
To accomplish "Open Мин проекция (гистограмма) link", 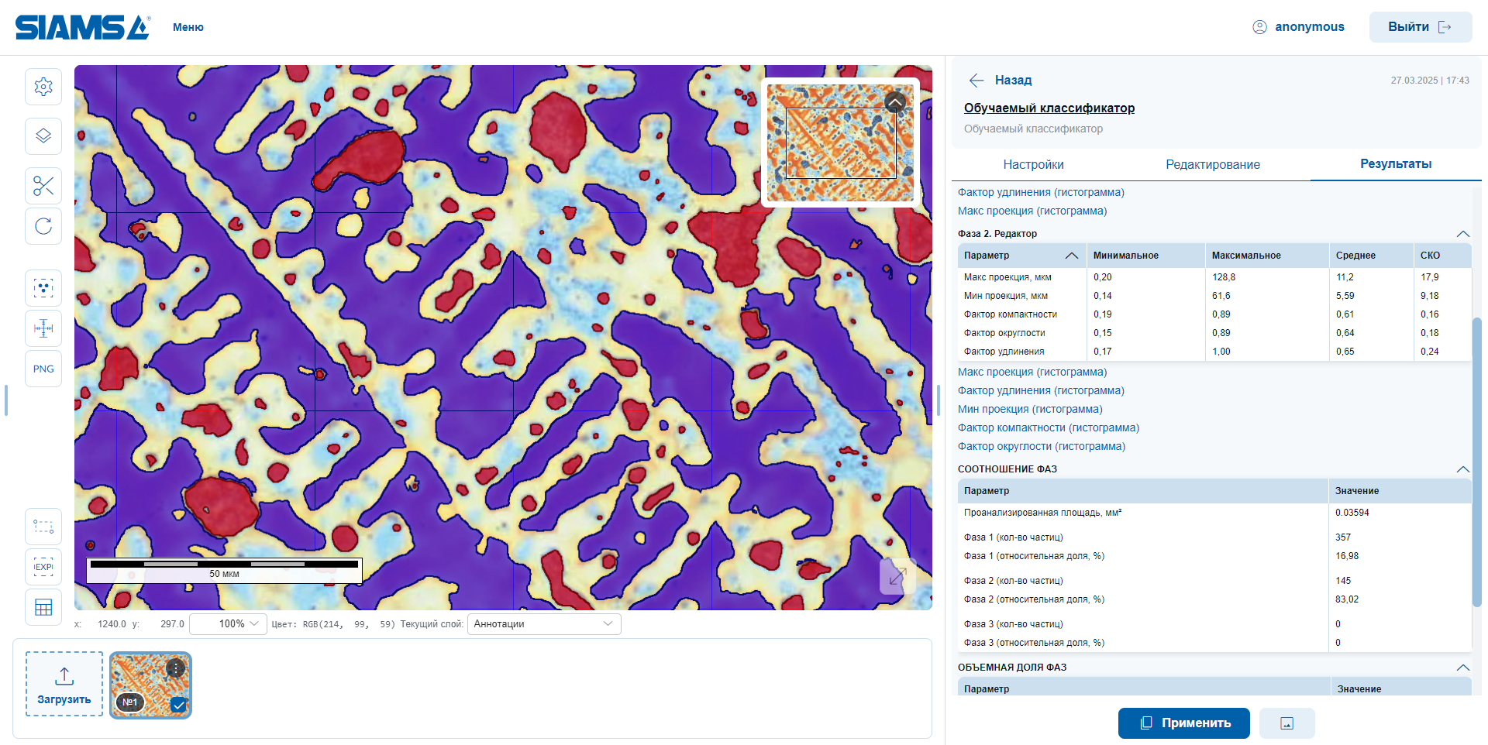I will [x=1030, y=409].
